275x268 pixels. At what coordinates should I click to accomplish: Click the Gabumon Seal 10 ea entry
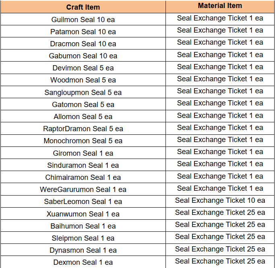coord(83,56)
